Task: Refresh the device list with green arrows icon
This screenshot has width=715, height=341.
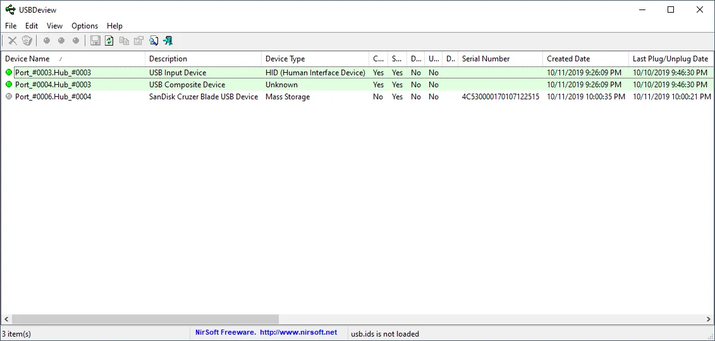Action: tap(109, 40)
